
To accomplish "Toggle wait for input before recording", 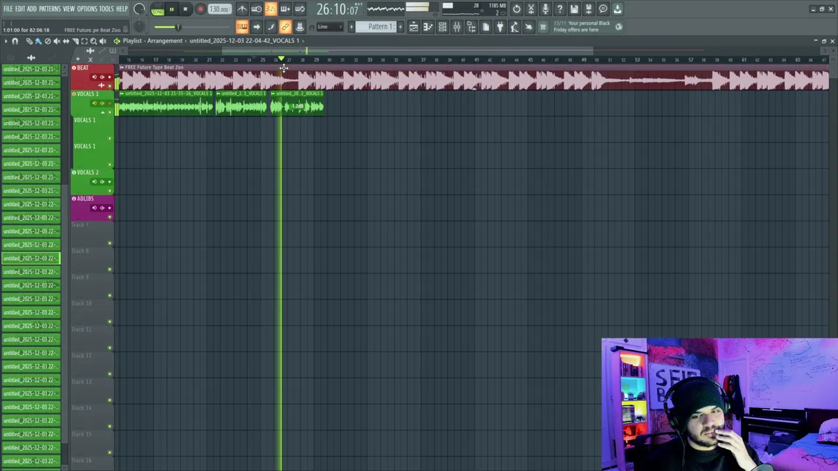I will [257, 9].
